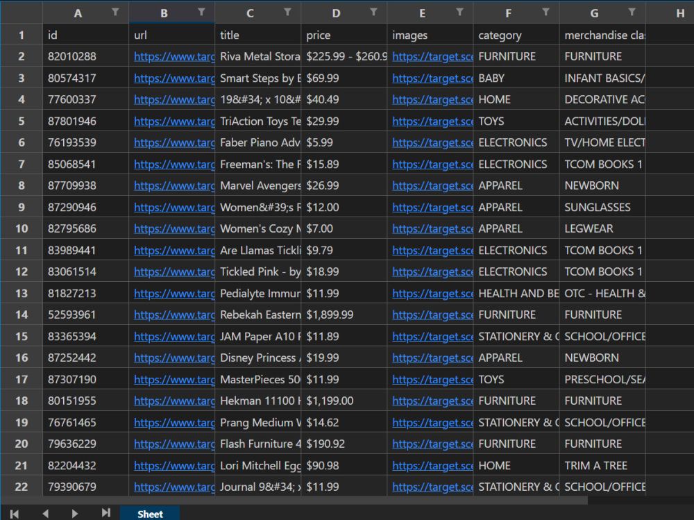The width and height of the screenshot is (694, 520).
Task: Select title cell 'Disney Princess'
Action: pyautogui.click(x=258, y=358)
